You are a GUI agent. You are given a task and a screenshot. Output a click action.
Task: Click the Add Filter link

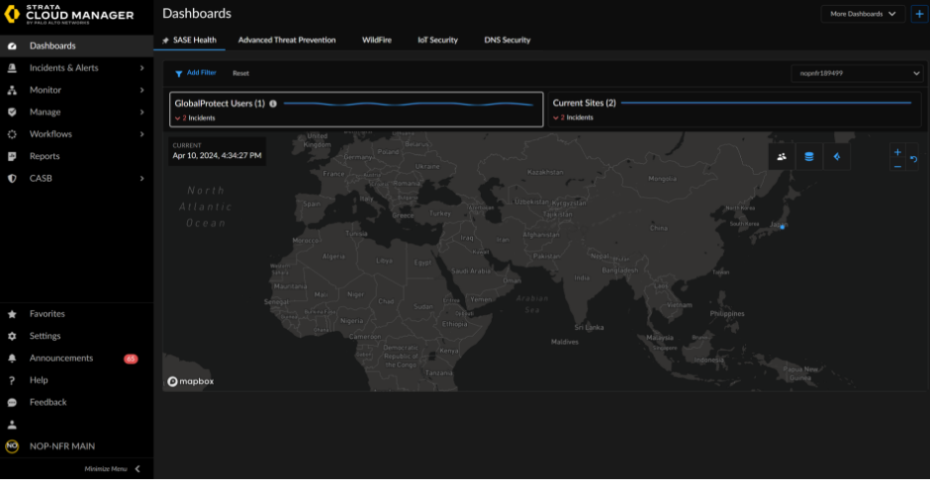[x=202, y=73]
